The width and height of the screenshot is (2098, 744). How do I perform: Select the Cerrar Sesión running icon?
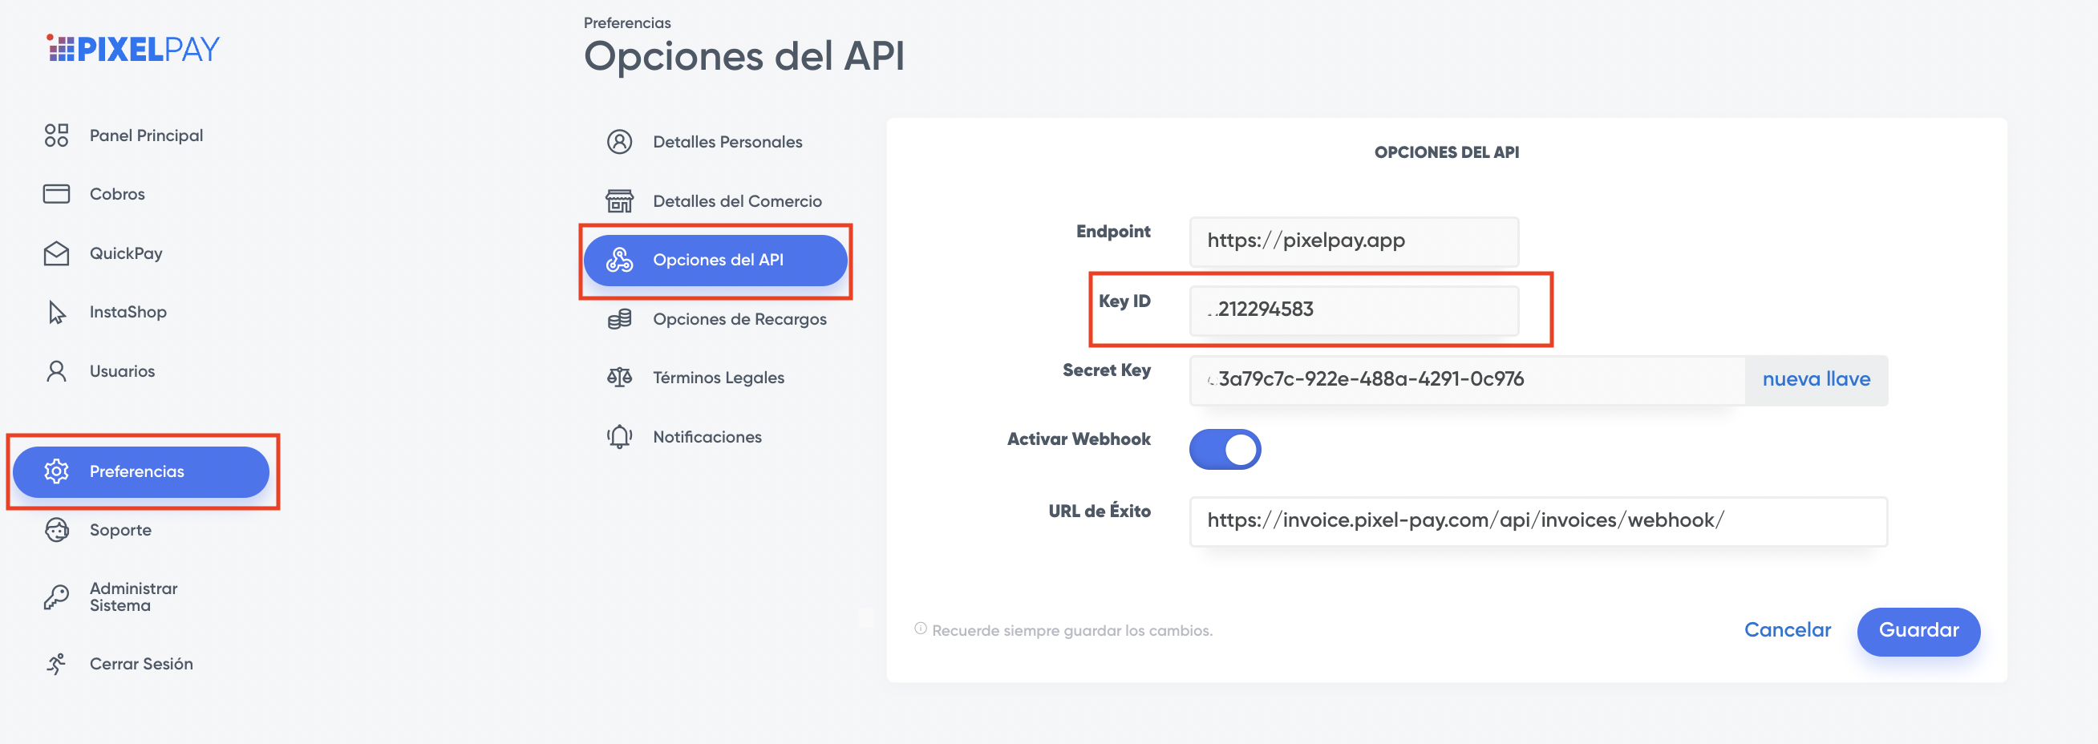pyautogui.click(x=55, y=663)
